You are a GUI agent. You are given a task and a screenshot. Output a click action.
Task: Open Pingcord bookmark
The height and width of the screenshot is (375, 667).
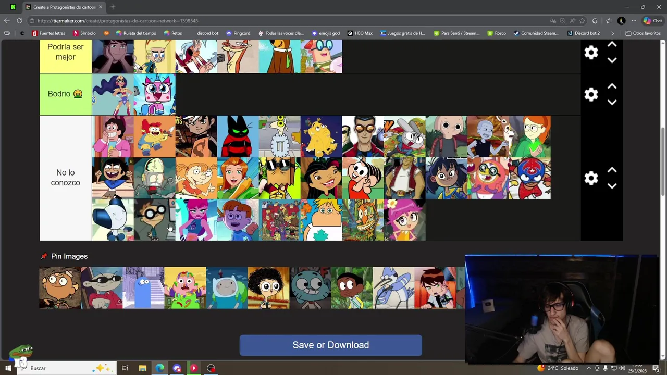click(238, 33)
